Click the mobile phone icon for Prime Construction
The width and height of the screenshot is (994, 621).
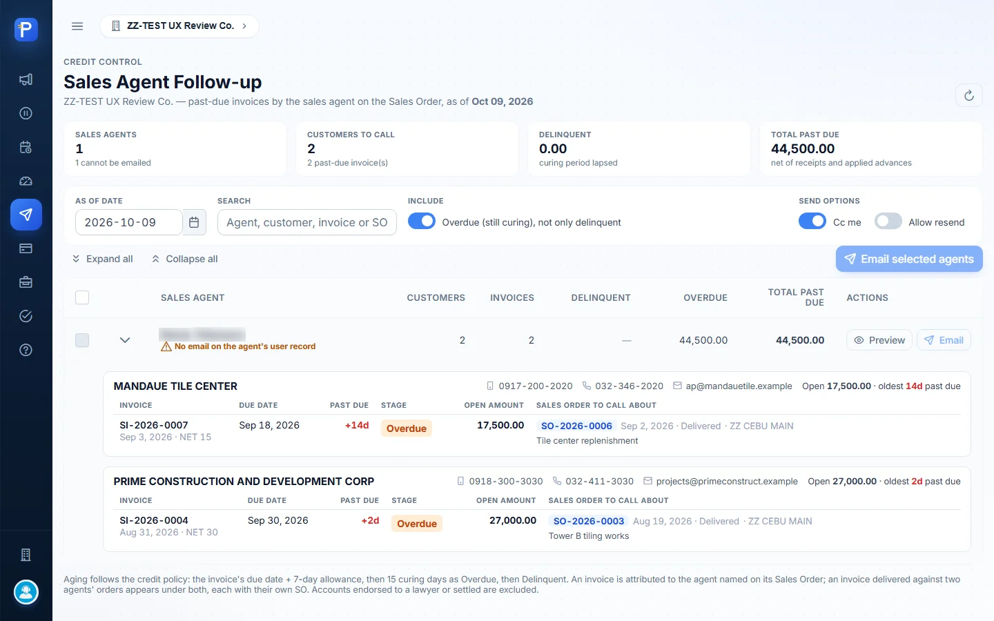(460, 482)
